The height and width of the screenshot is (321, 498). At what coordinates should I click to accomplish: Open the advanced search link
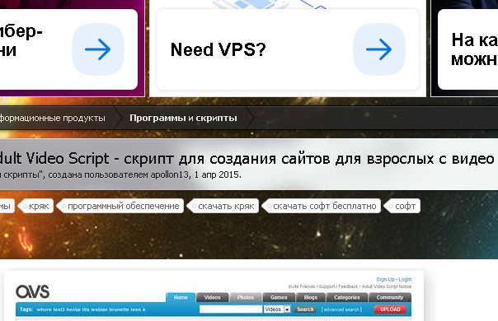(x=341, y=309)
